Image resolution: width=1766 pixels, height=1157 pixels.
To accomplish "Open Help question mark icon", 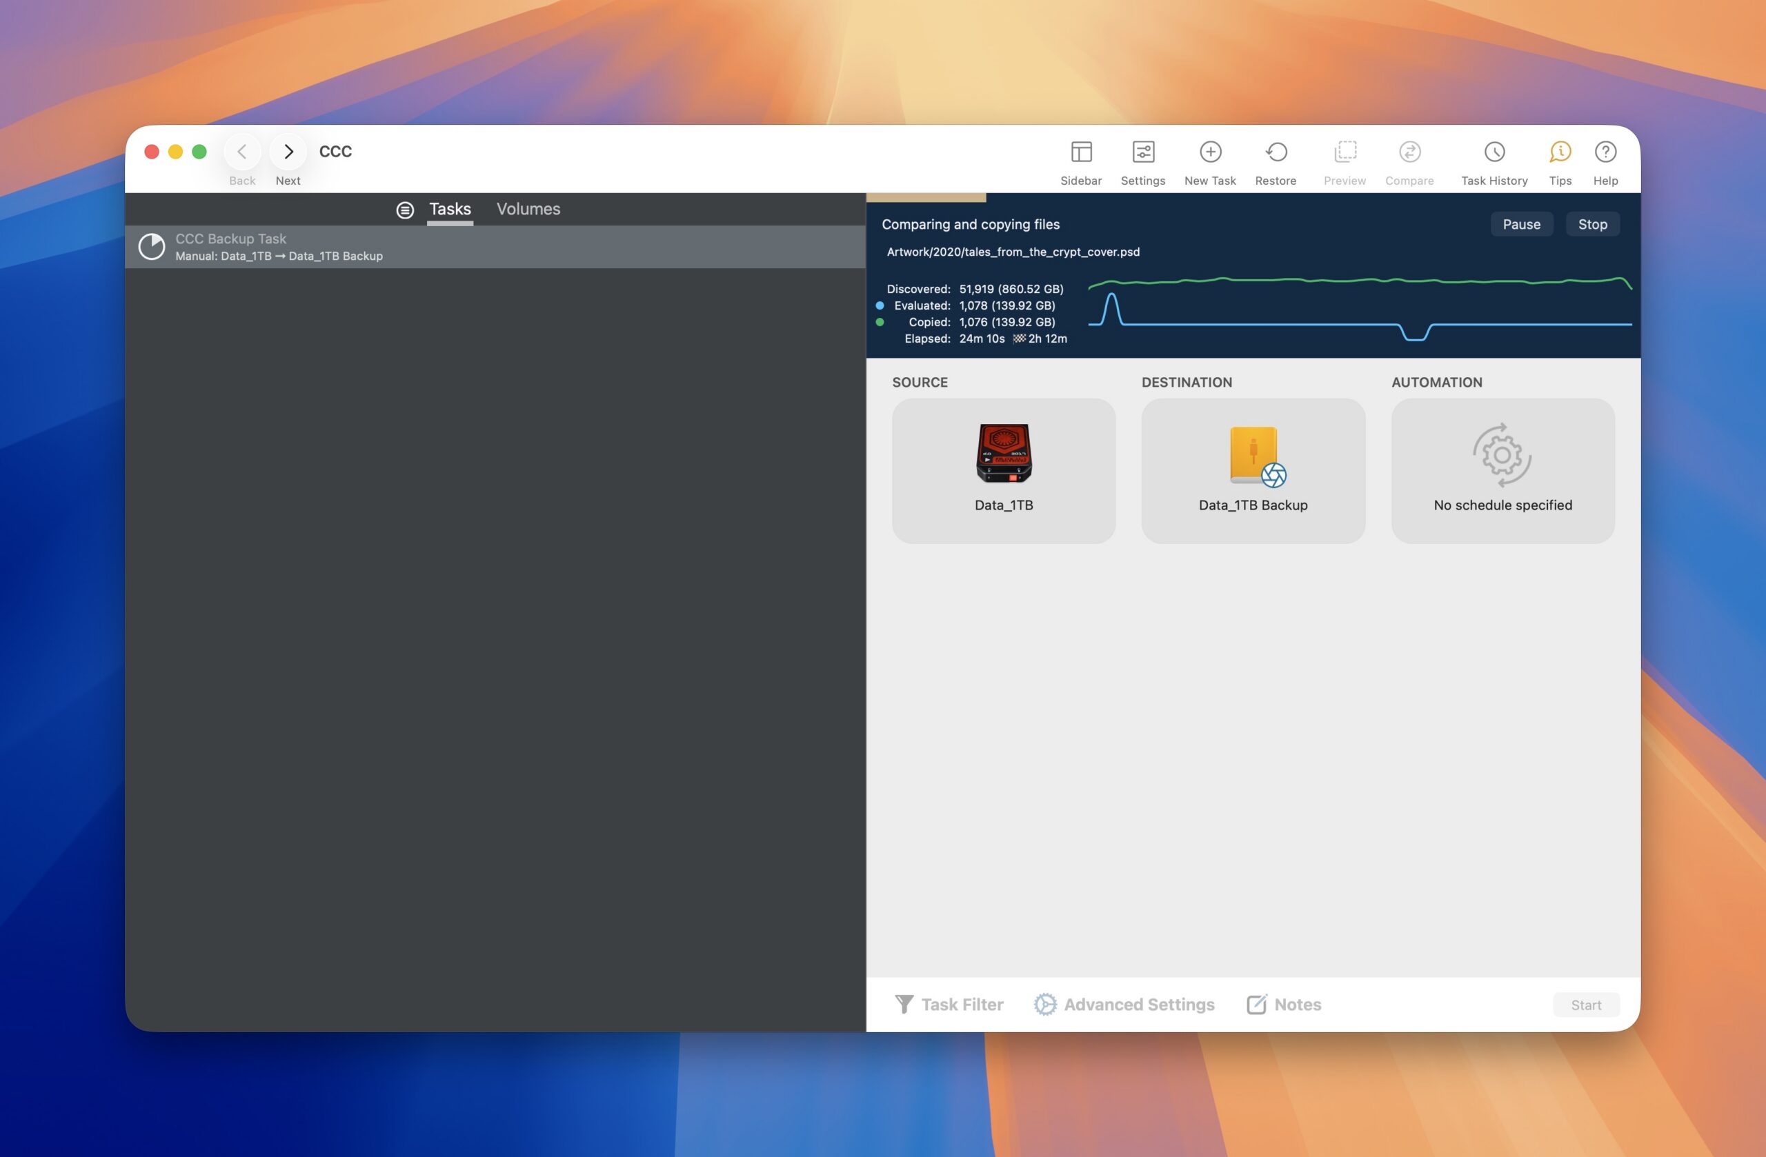I will click(x=1605, y=152).
